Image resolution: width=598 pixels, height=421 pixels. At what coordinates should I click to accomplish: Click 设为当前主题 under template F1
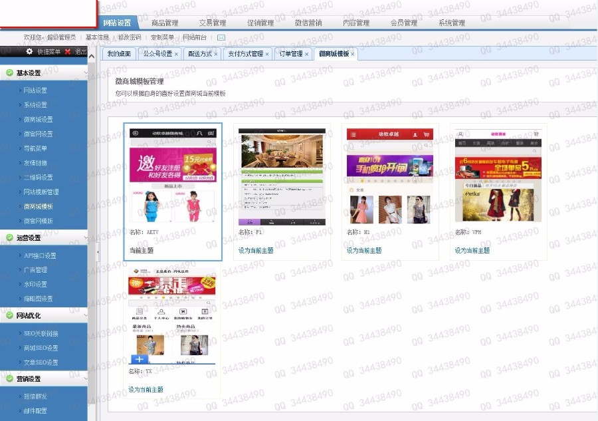tap(256, 251)
